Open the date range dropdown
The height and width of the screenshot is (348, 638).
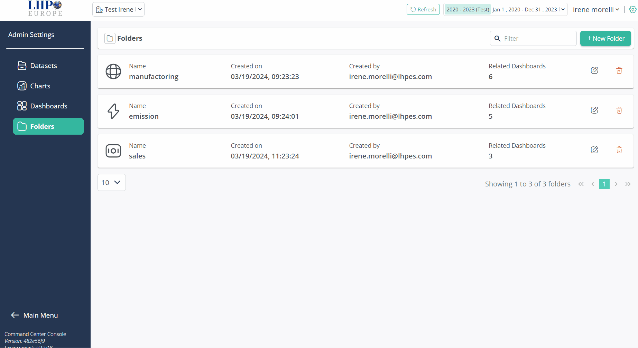pyautogui.click(x=505, y=9)
